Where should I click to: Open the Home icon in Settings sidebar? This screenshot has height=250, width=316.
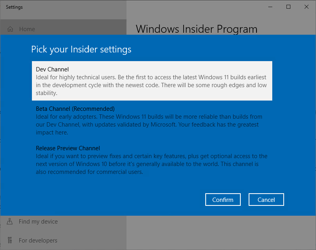point(10,29)
